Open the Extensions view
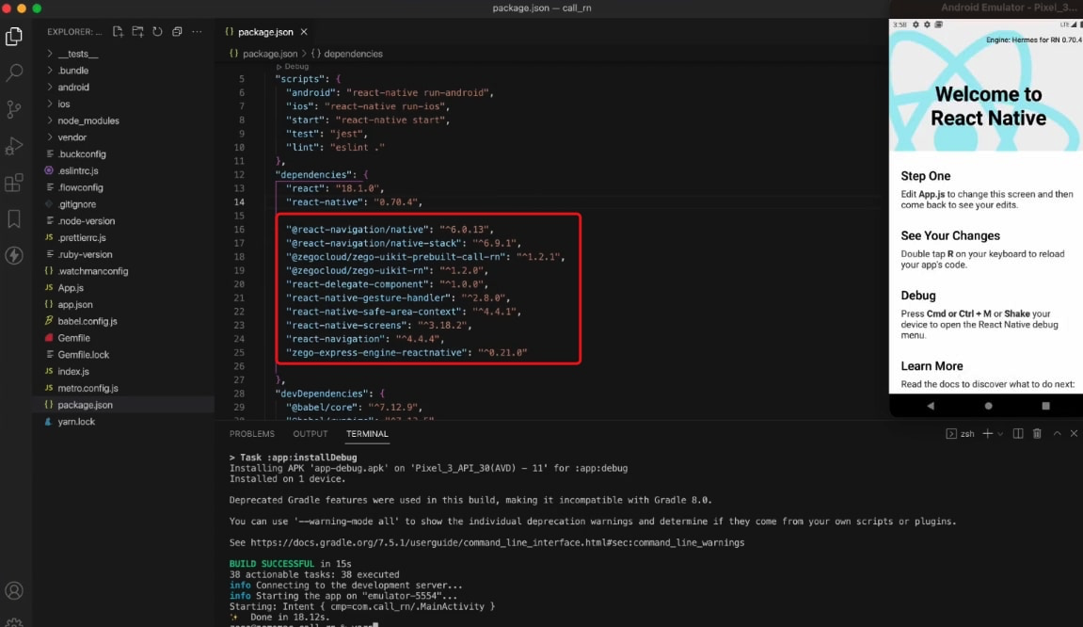Screen dimensions: 1083x627 pos(14,182)
